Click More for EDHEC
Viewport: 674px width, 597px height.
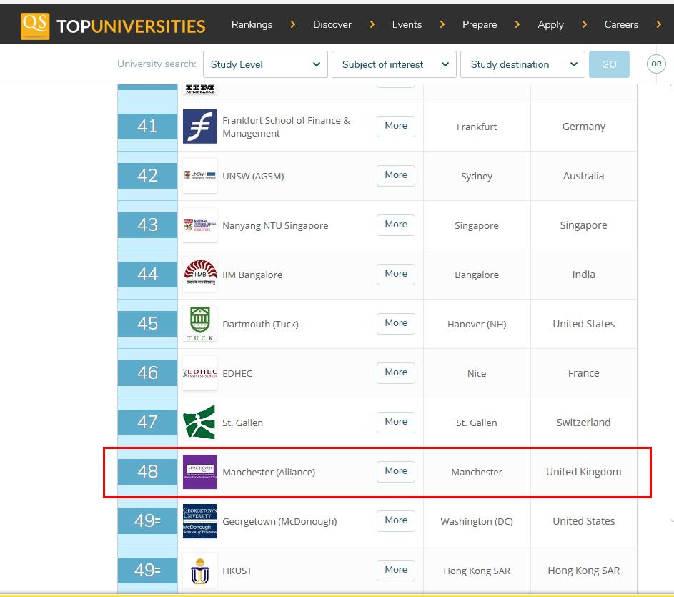(x=396, y=372)
